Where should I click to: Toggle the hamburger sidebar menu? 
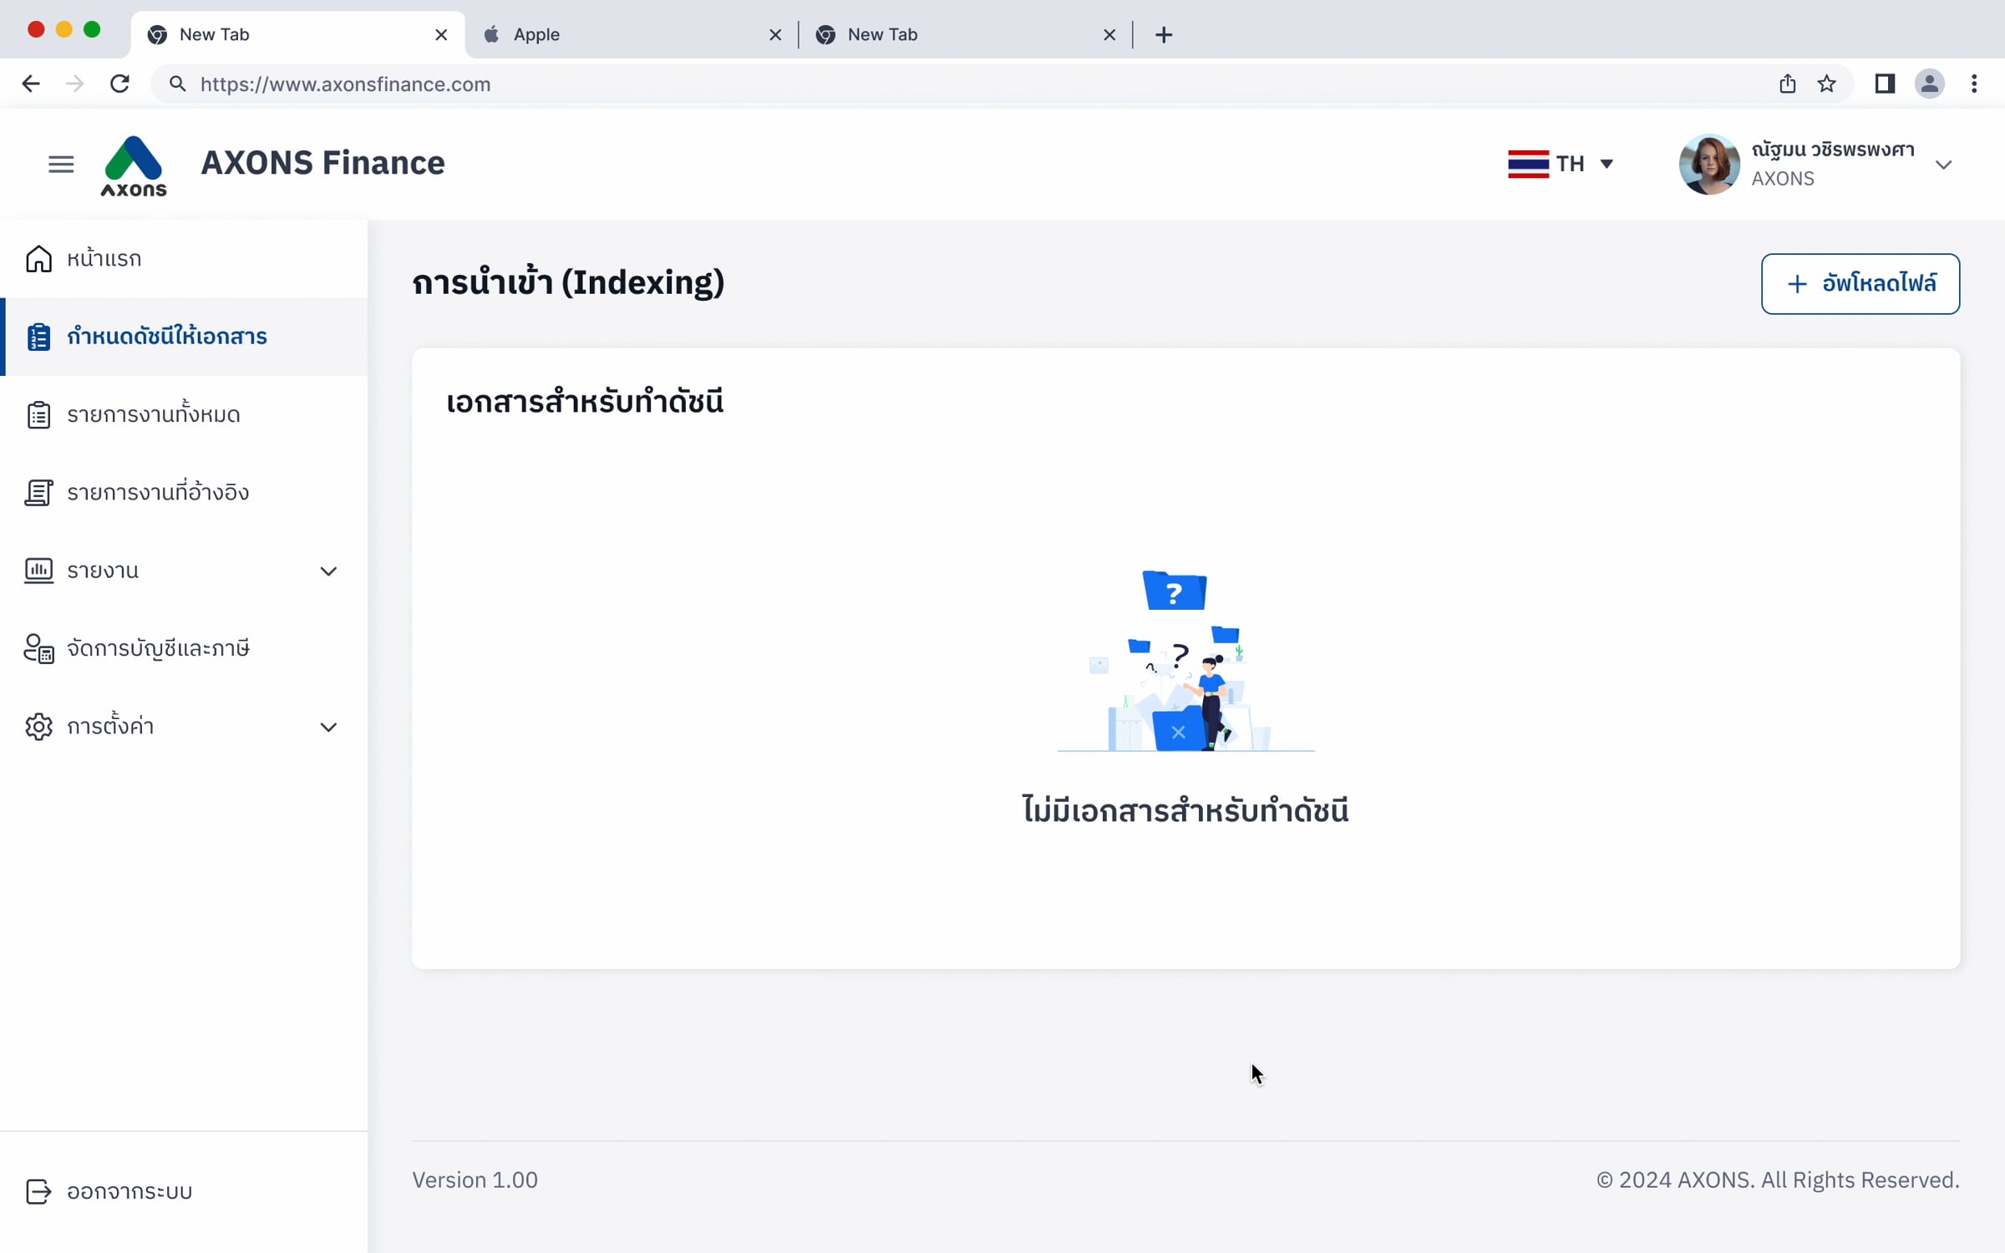[61, 165]
